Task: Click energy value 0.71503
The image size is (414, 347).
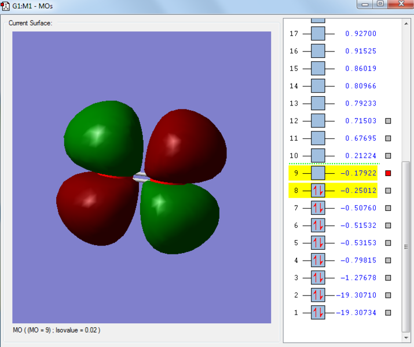Action: tap(361, 121)
